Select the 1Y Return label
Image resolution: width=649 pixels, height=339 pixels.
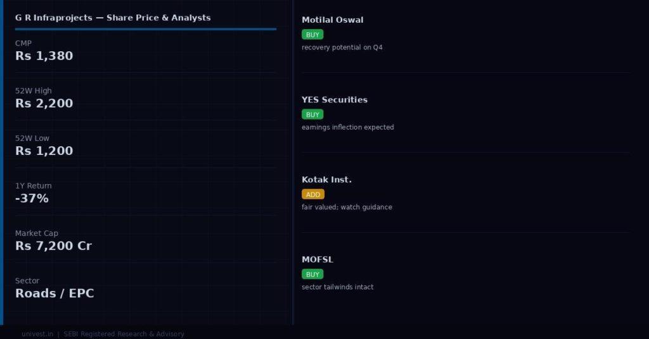click(34, 186)
